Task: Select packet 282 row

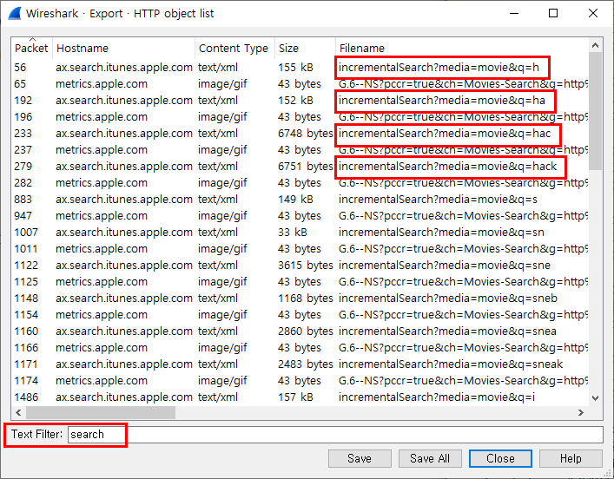Action: pyautogui.click(x=300, y=183)
